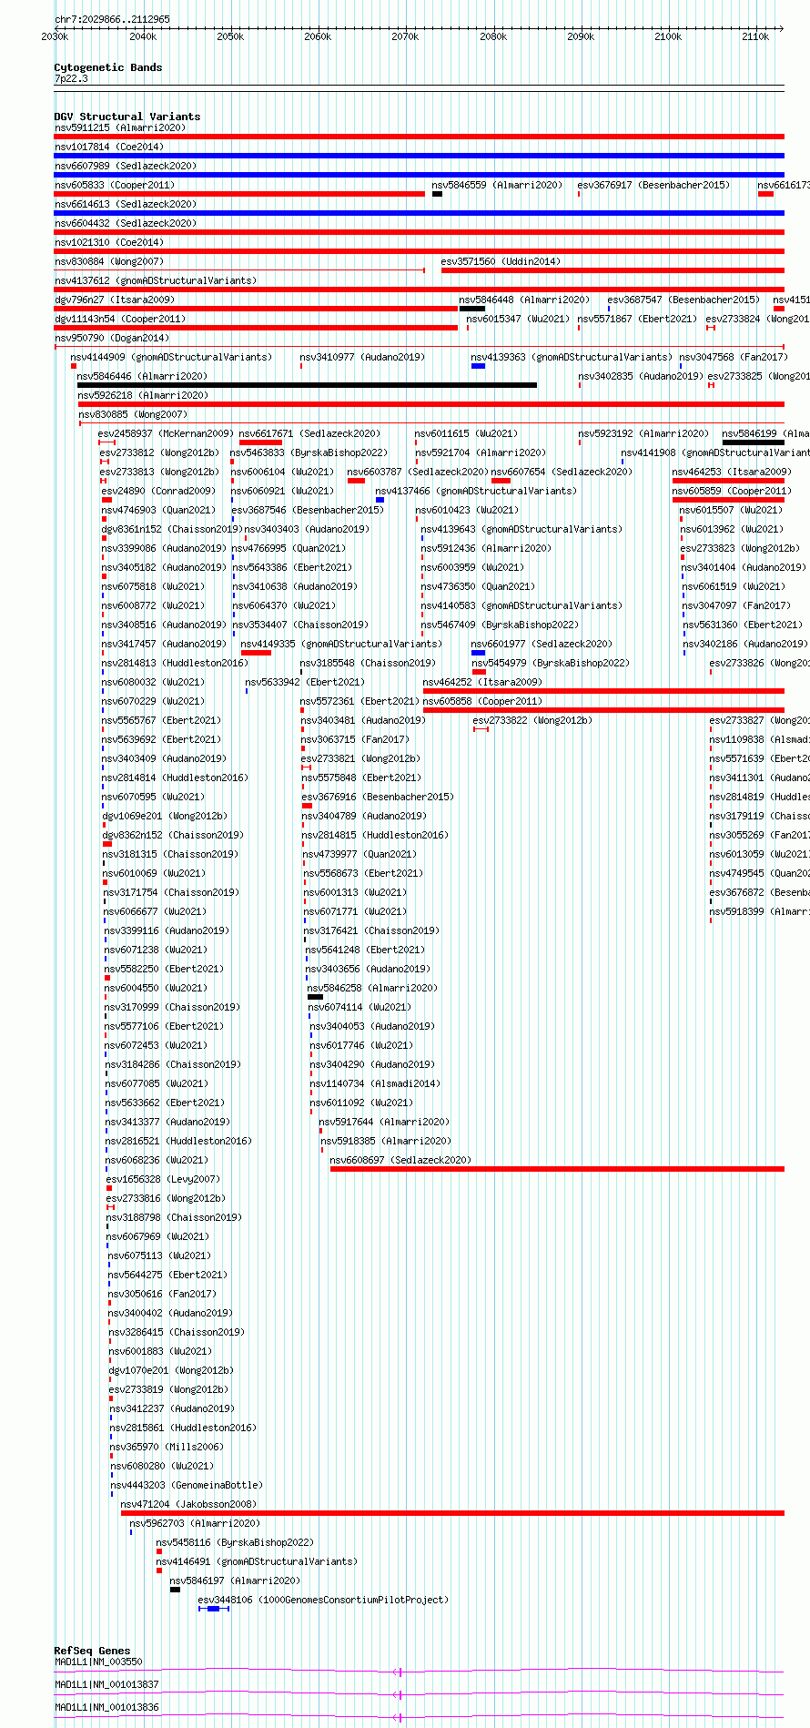Click nsv5571867 (Ebert2021) label

[637, 319]
